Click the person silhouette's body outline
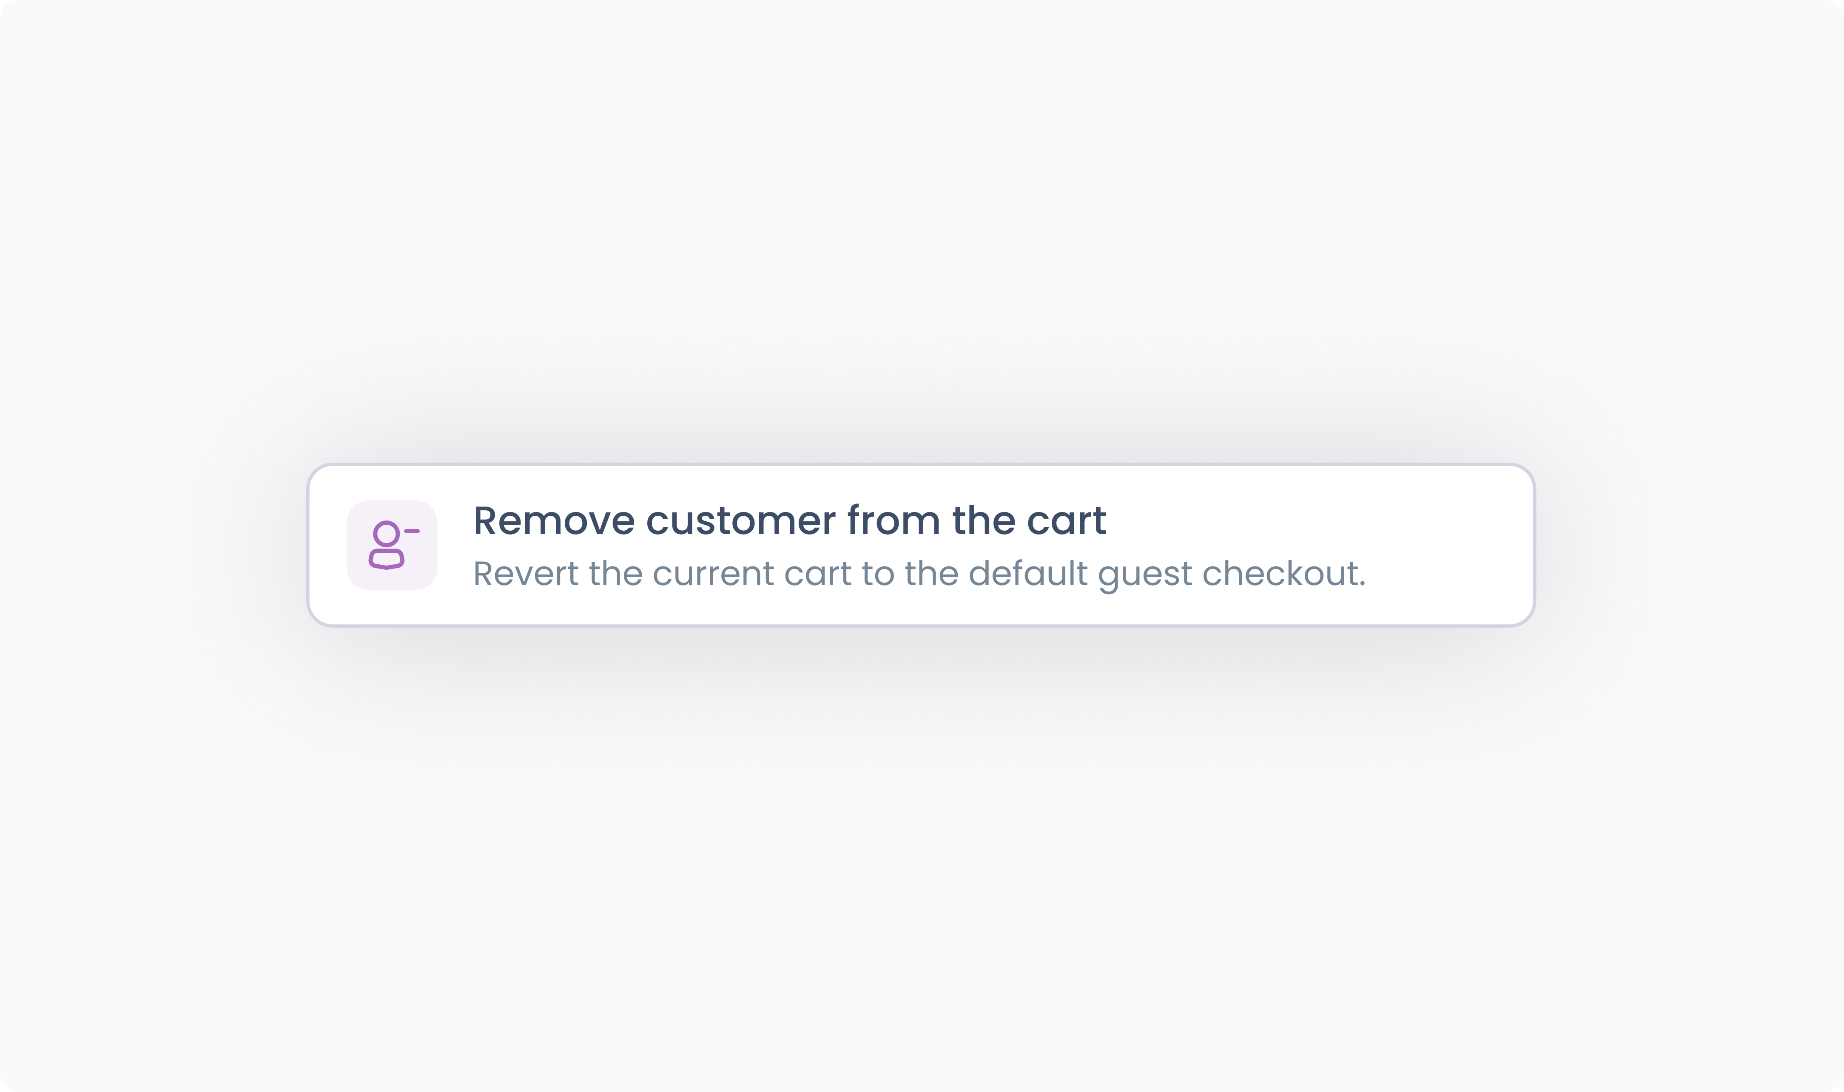This screenshot has height=1092, width=1844. coord(386,559)
